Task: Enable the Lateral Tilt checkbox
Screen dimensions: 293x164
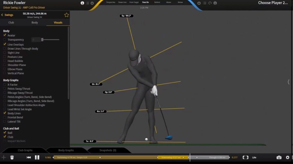Action: coord(5,121)
